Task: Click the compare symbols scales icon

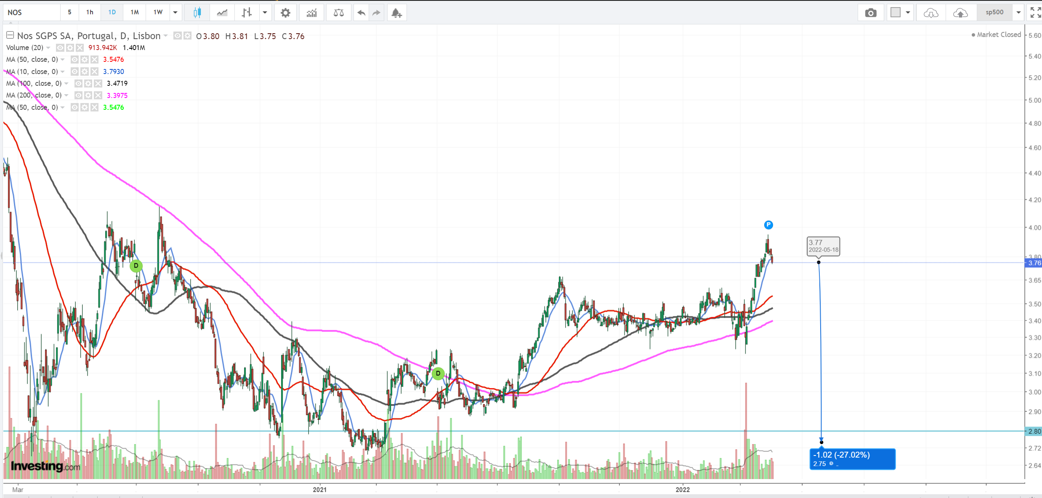Action: 338,13
